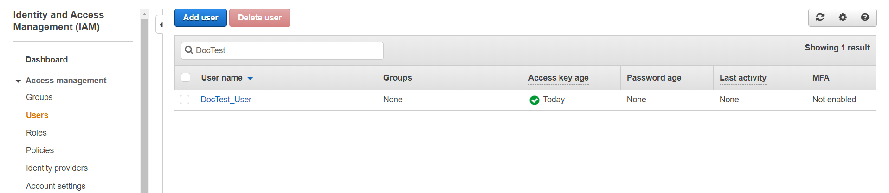Sort by Access key age column

pos(558,78)
